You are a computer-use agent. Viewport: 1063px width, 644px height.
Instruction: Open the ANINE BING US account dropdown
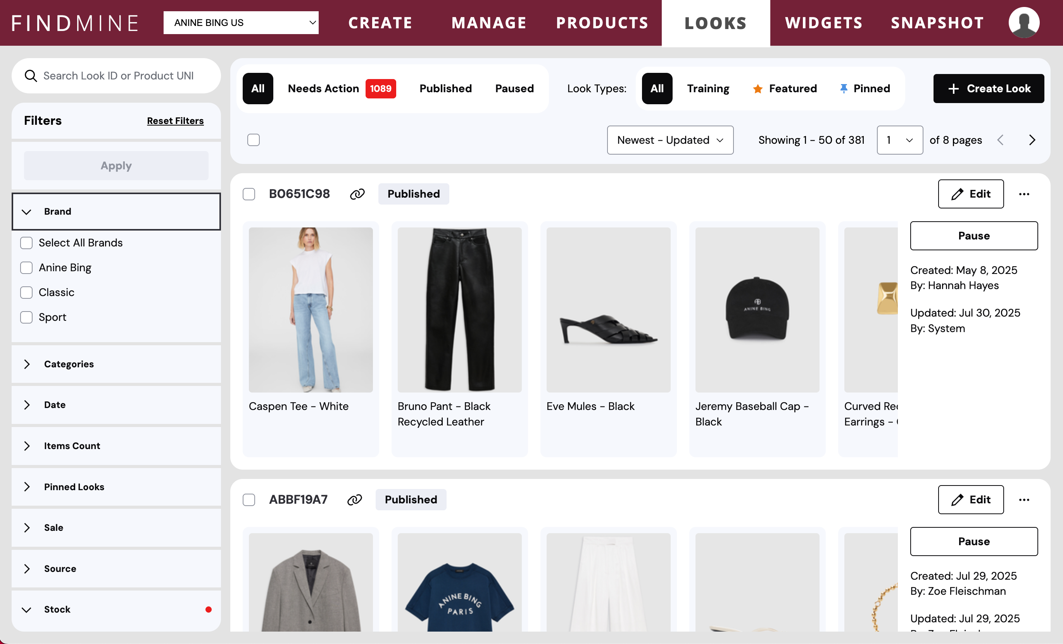[x=241, y=22]
